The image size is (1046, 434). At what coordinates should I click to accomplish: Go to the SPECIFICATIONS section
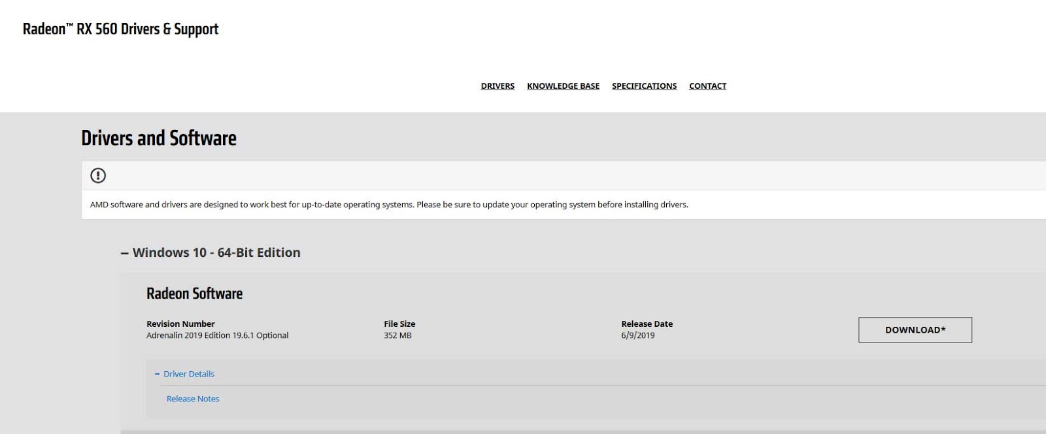pos(644,86)
